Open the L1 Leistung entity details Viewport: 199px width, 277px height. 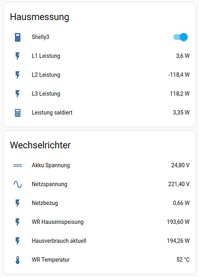click(99, 56)
